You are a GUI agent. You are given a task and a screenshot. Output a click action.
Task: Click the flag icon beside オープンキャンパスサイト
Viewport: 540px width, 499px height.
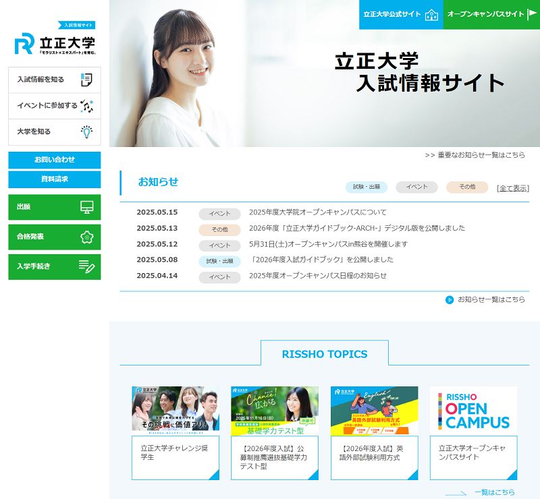coord(532,14)
